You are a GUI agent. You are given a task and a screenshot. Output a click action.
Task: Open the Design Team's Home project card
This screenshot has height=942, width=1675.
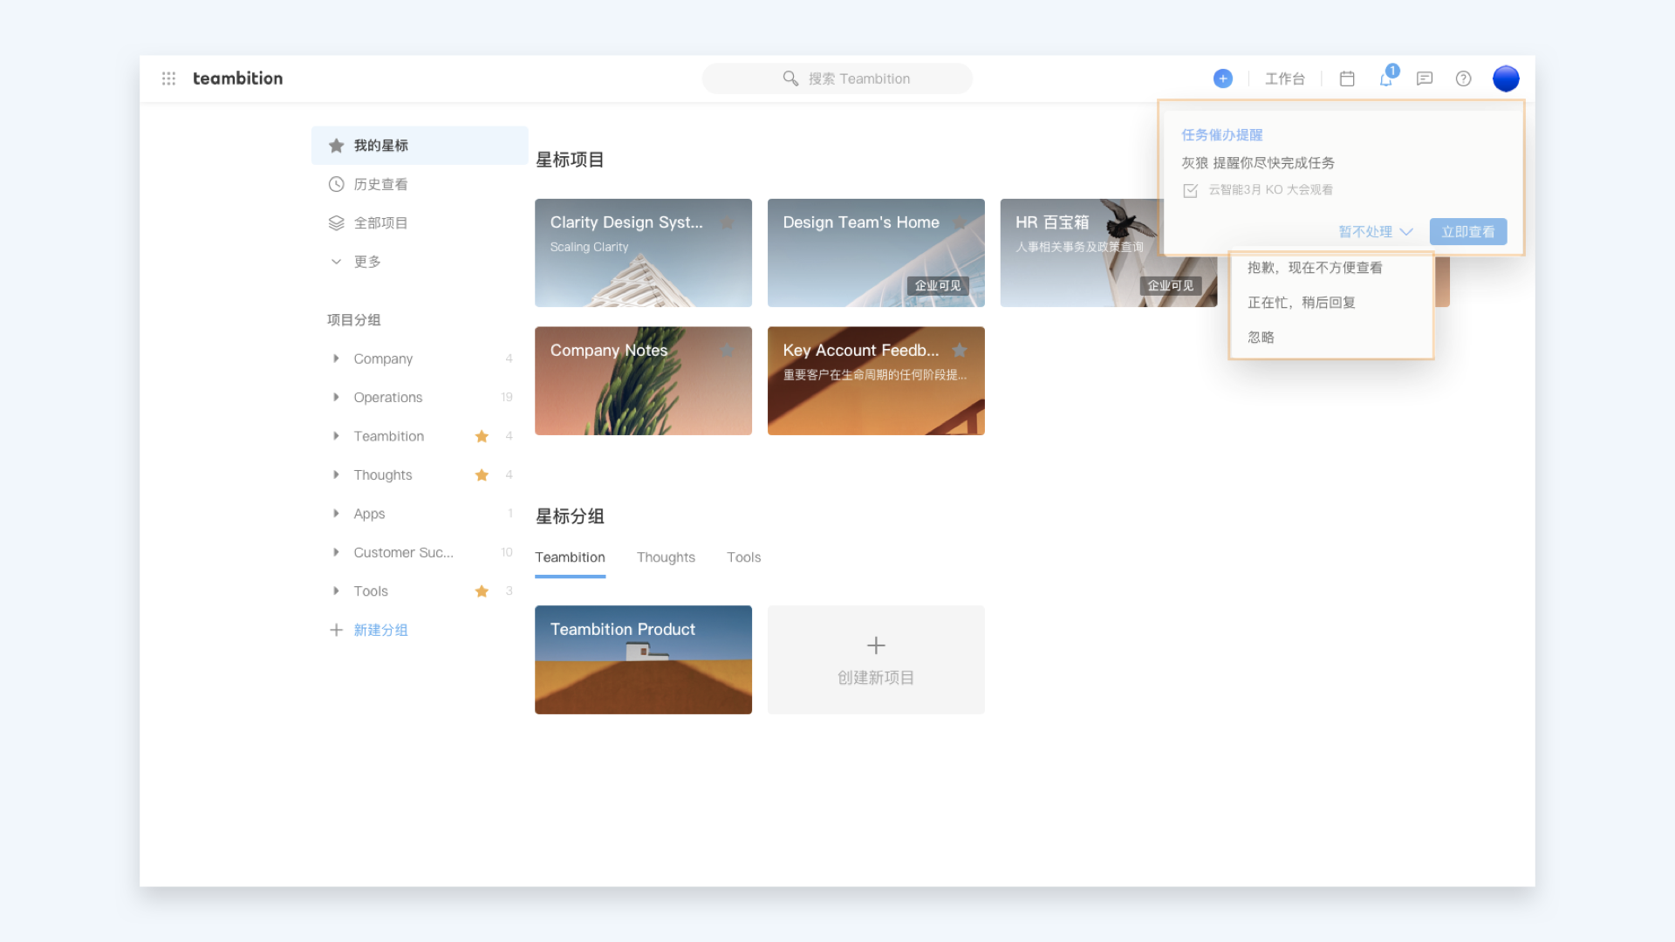876,253
